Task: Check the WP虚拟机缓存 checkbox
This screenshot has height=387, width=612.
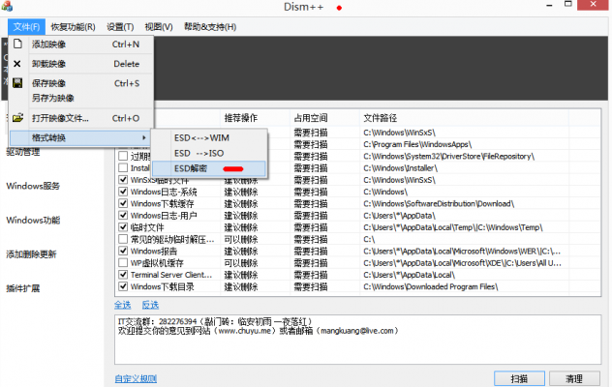Action: (x=123, y=262)
